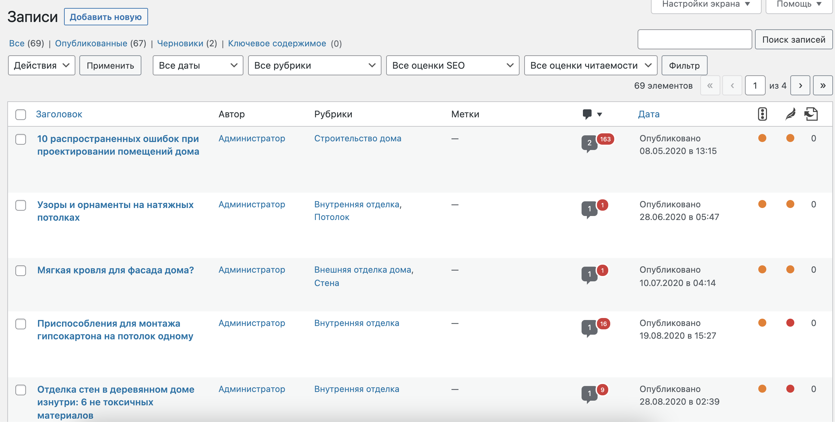Open the Все даты dropdown
This screenshot has height=422, width=835.
point(198,65)
